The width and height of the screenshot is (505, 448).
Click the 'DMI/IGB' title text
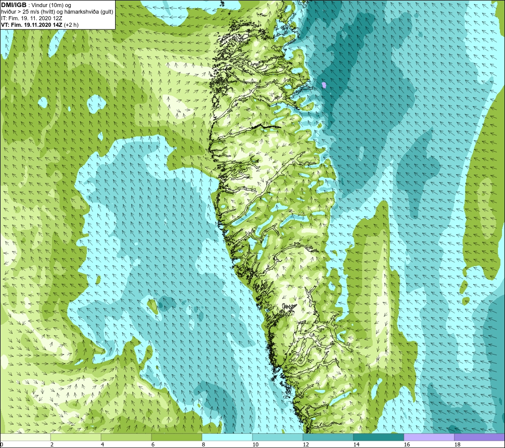[14, 5]
